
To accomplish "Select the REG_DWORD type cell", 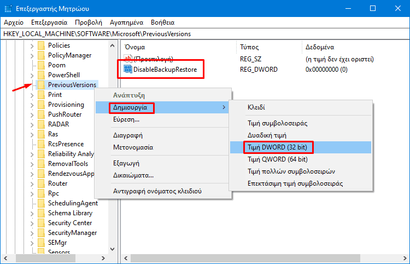I will coord(259,70).
